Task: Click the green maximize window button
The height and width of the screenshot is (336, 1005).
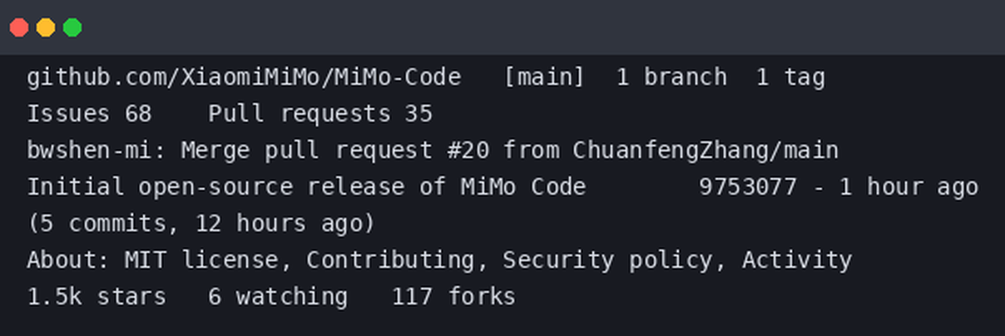Action: click(72, 27)
